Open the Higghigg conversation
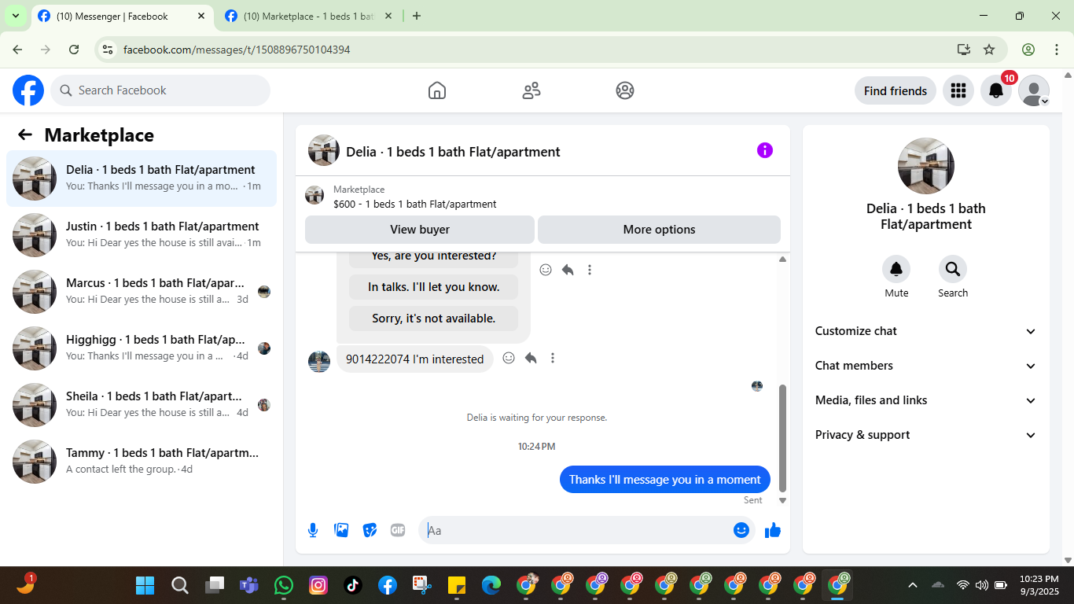Image resolution: width=1074 pixels, height=604 pixels. (142, 348)
